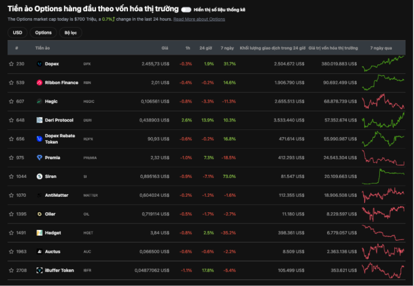Viewport: 414px width, 286px height.
Task: Click the iBuffer Token logo icon
Action: point(40,270)
